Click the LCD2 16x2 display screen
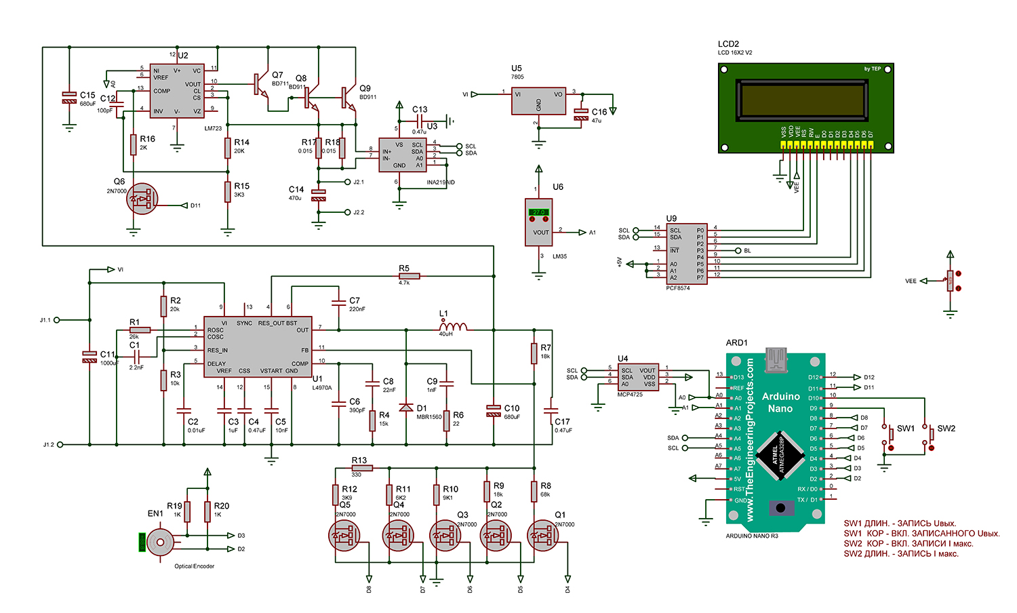 click(803, 100)
